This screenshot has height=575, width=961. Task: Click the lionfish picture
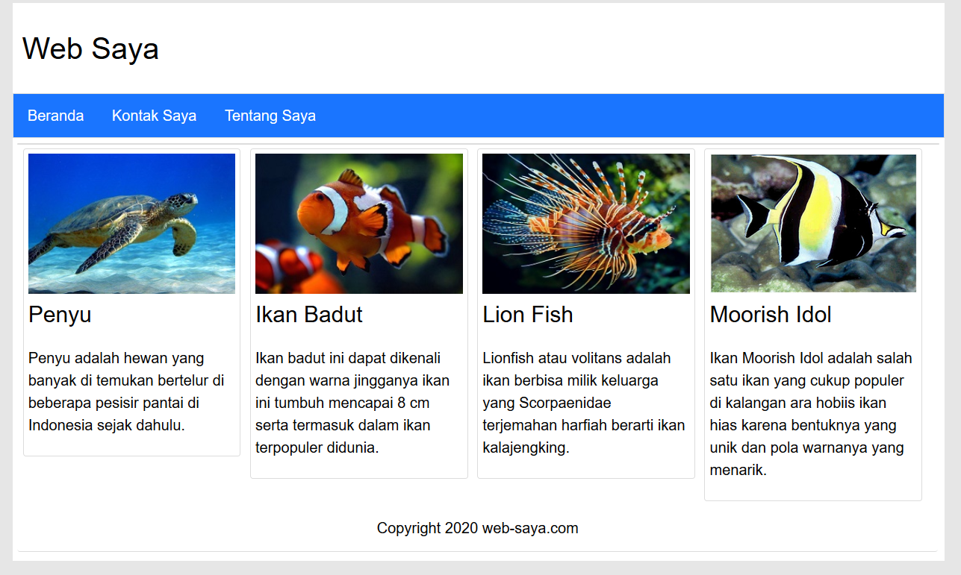click(585, 223)
